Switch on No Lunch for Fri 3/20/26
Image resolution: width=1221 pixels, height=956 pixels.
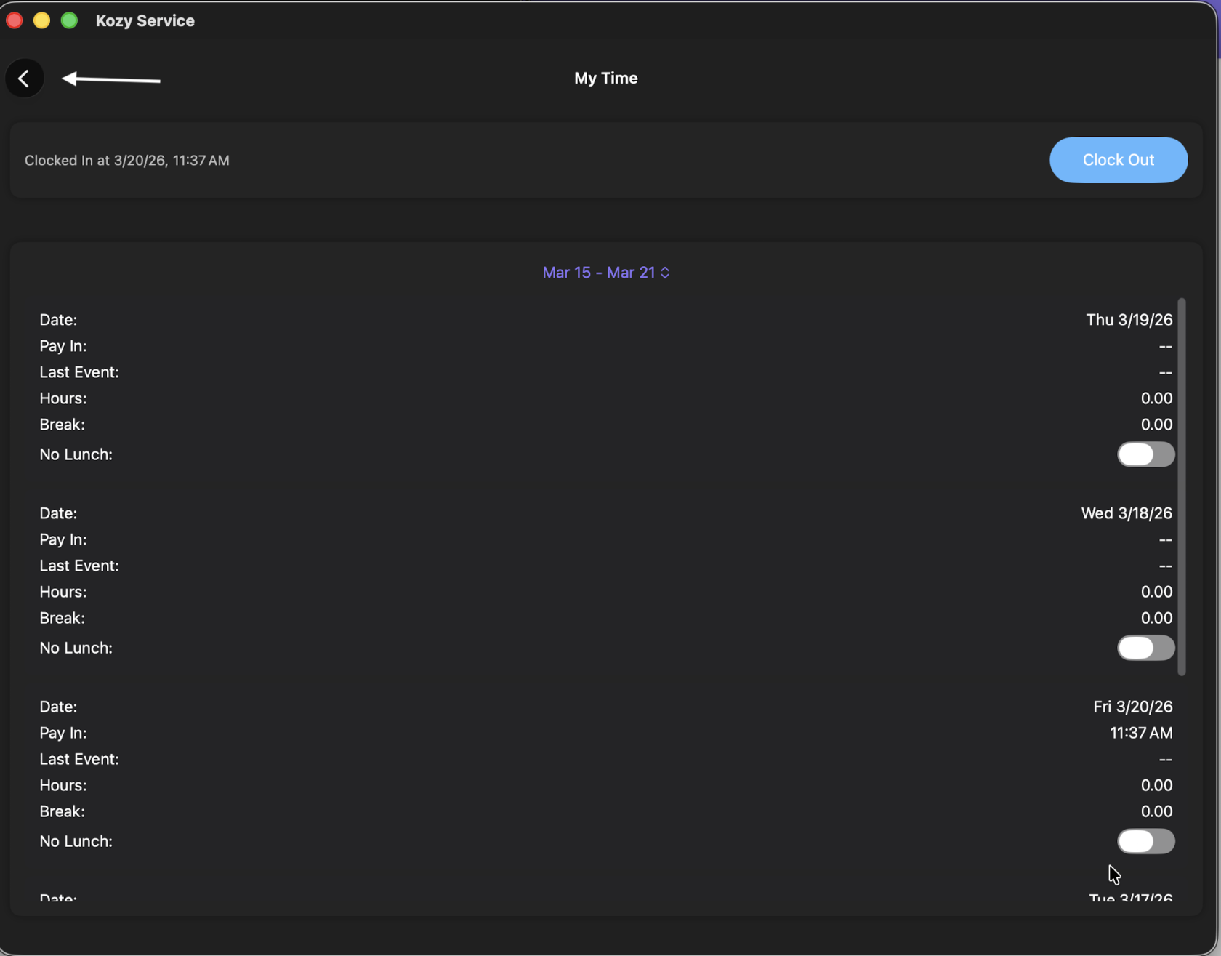tap(1145, 841)
